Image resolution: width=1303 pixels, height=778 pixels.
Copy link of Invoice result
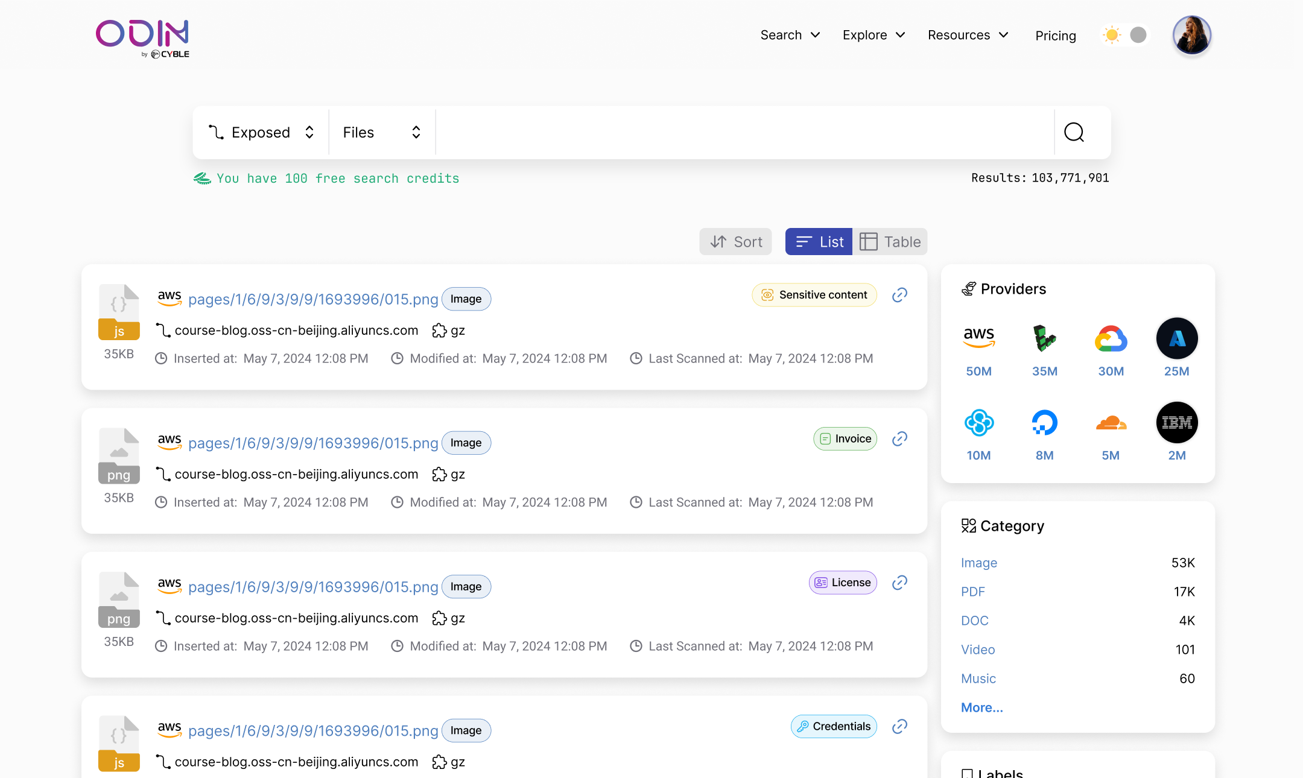point(899,438)
